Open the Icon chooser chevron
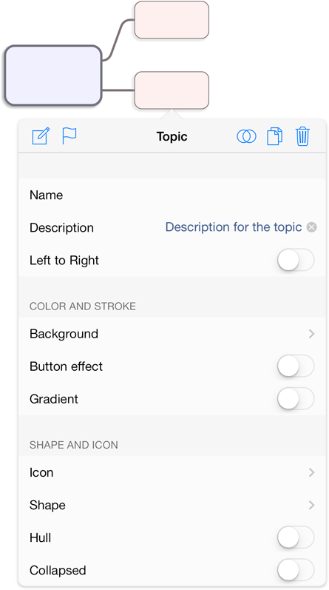This screenshot has width=329, height=590. (311, 472)
